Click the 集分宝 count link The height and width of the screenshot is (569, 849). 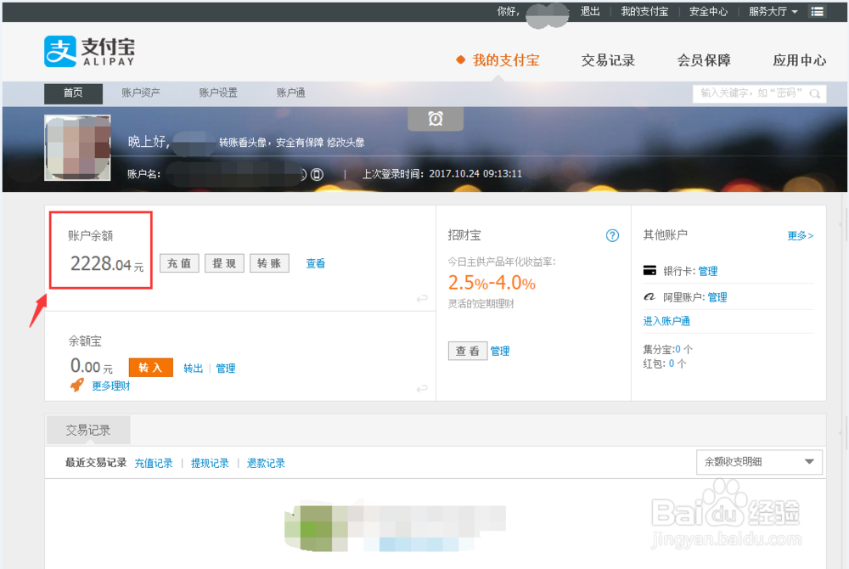tap(678, 350)
